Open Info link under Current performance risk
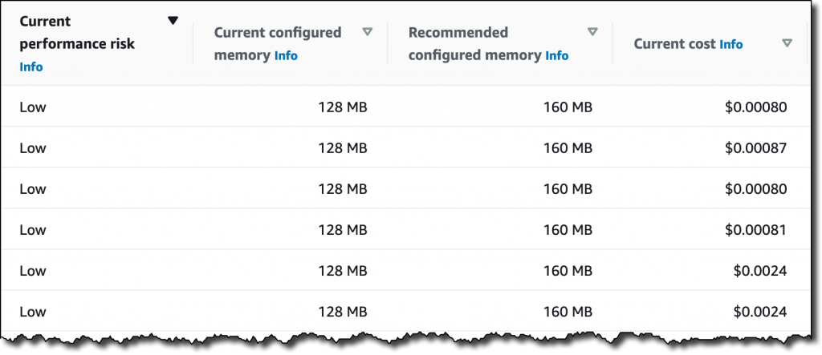Image resolution: width=822 pixels, height=355 pixels. [31, 67]
